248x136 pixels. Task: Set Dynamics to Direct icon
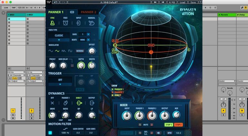[x=79, y=103]
